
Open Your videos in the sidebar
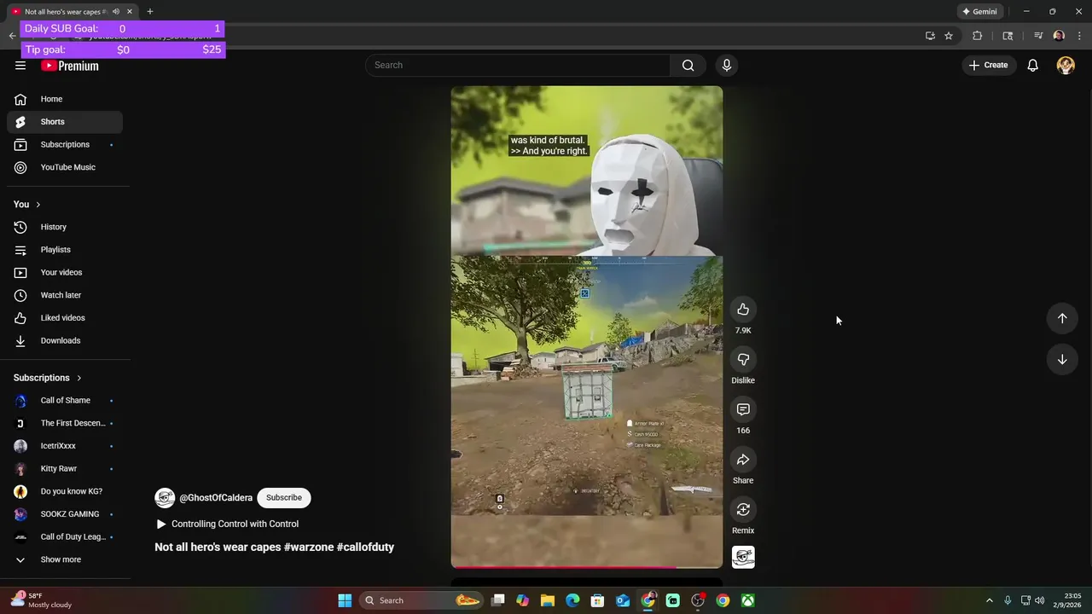[65, 272]
